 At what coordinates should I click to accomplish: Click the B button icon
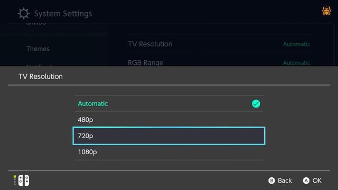pos(271,180)
